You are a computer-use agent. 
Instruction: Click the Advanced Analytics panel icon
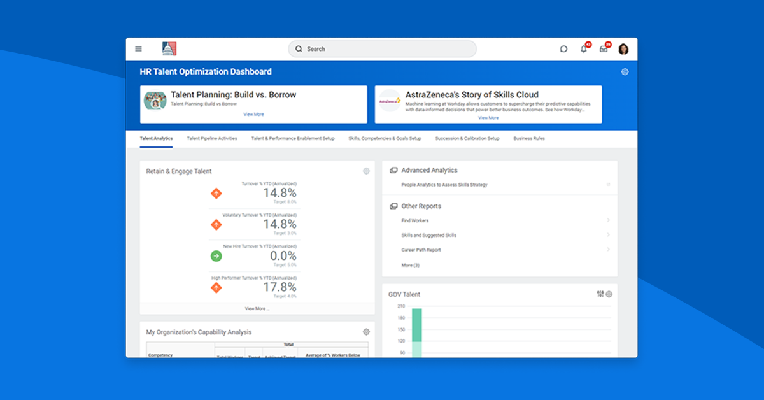coord(393,170)
